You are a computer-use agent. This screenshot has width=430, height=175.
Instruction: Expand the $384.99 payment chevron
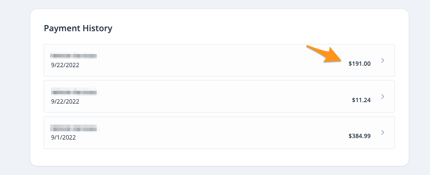click(383, 132)
